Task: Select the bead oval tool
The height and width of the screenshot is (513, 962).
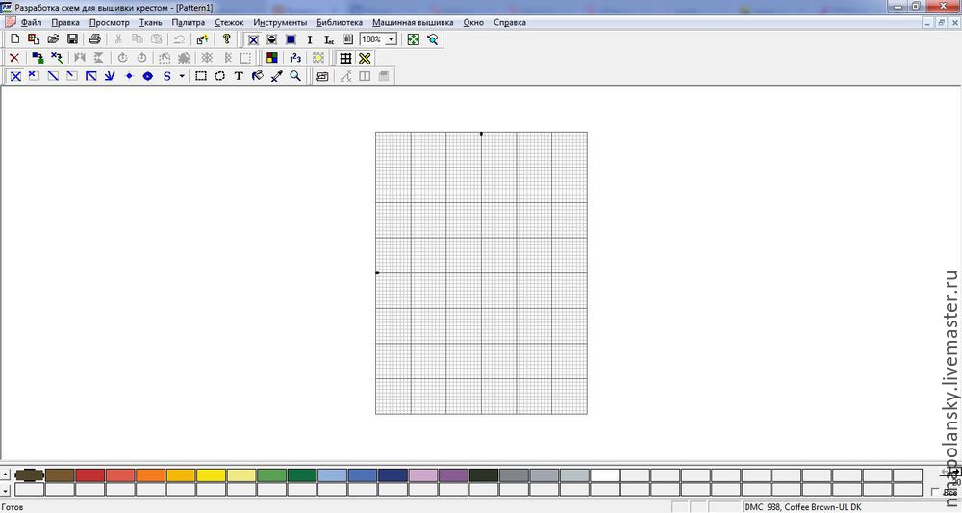Action: pyautogui.click(x=148, y=76)
